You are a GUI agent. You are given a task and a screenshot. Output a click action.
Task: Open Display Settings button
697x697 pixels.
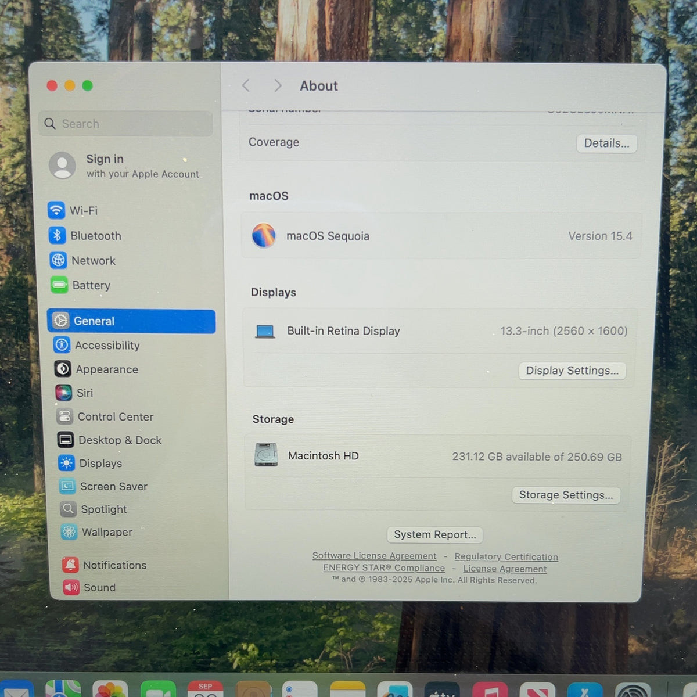click(x=572, y=371)
